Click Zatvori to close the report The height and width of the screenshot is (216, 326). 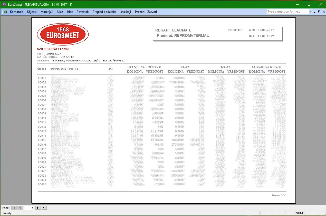click(x=152, y=12)
